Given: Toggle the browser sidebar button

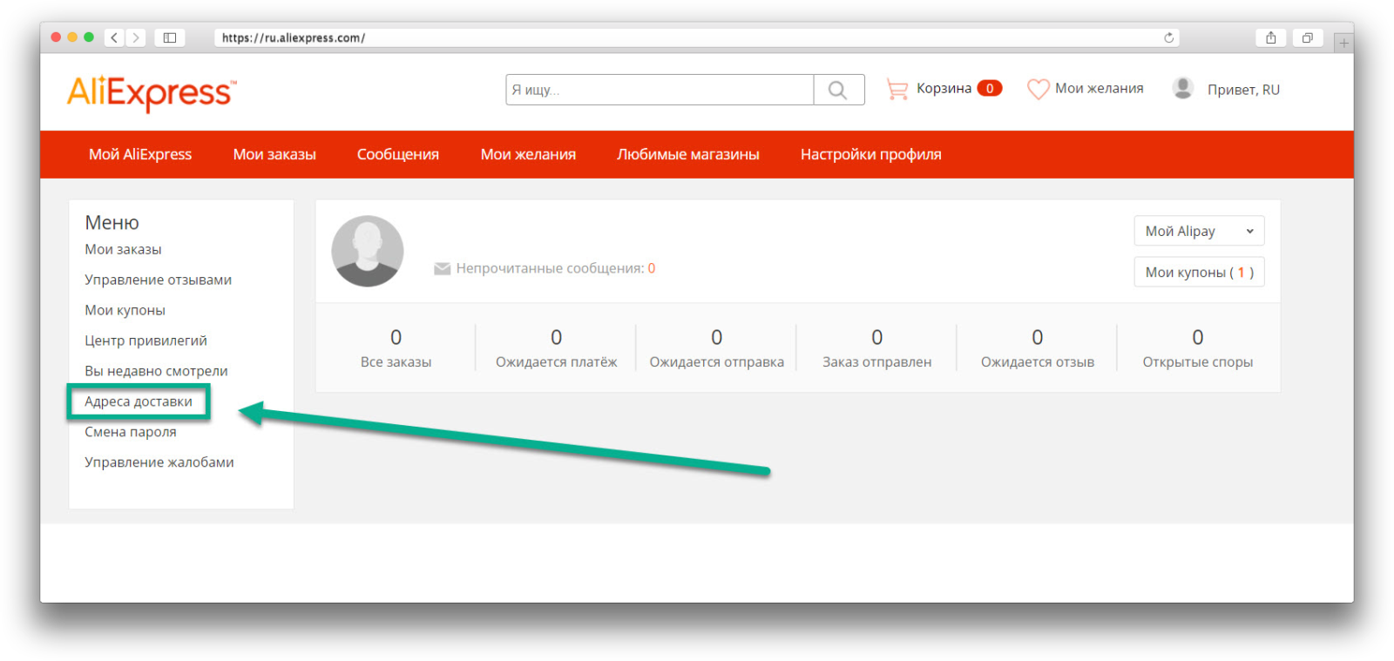Looking at the screenshot, I should [x=170, y=37].
